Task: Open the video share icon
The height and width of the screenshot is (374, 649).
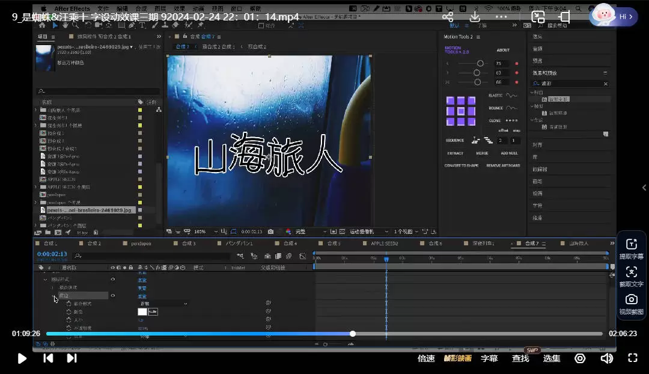Action: pyautogui.click(x=448, y=17)
